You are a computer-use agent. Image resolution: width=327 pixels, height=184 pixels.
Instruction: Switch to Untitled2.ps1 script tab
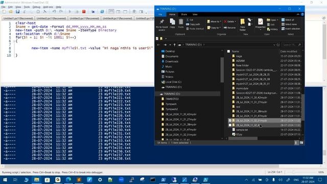[51, 18]
